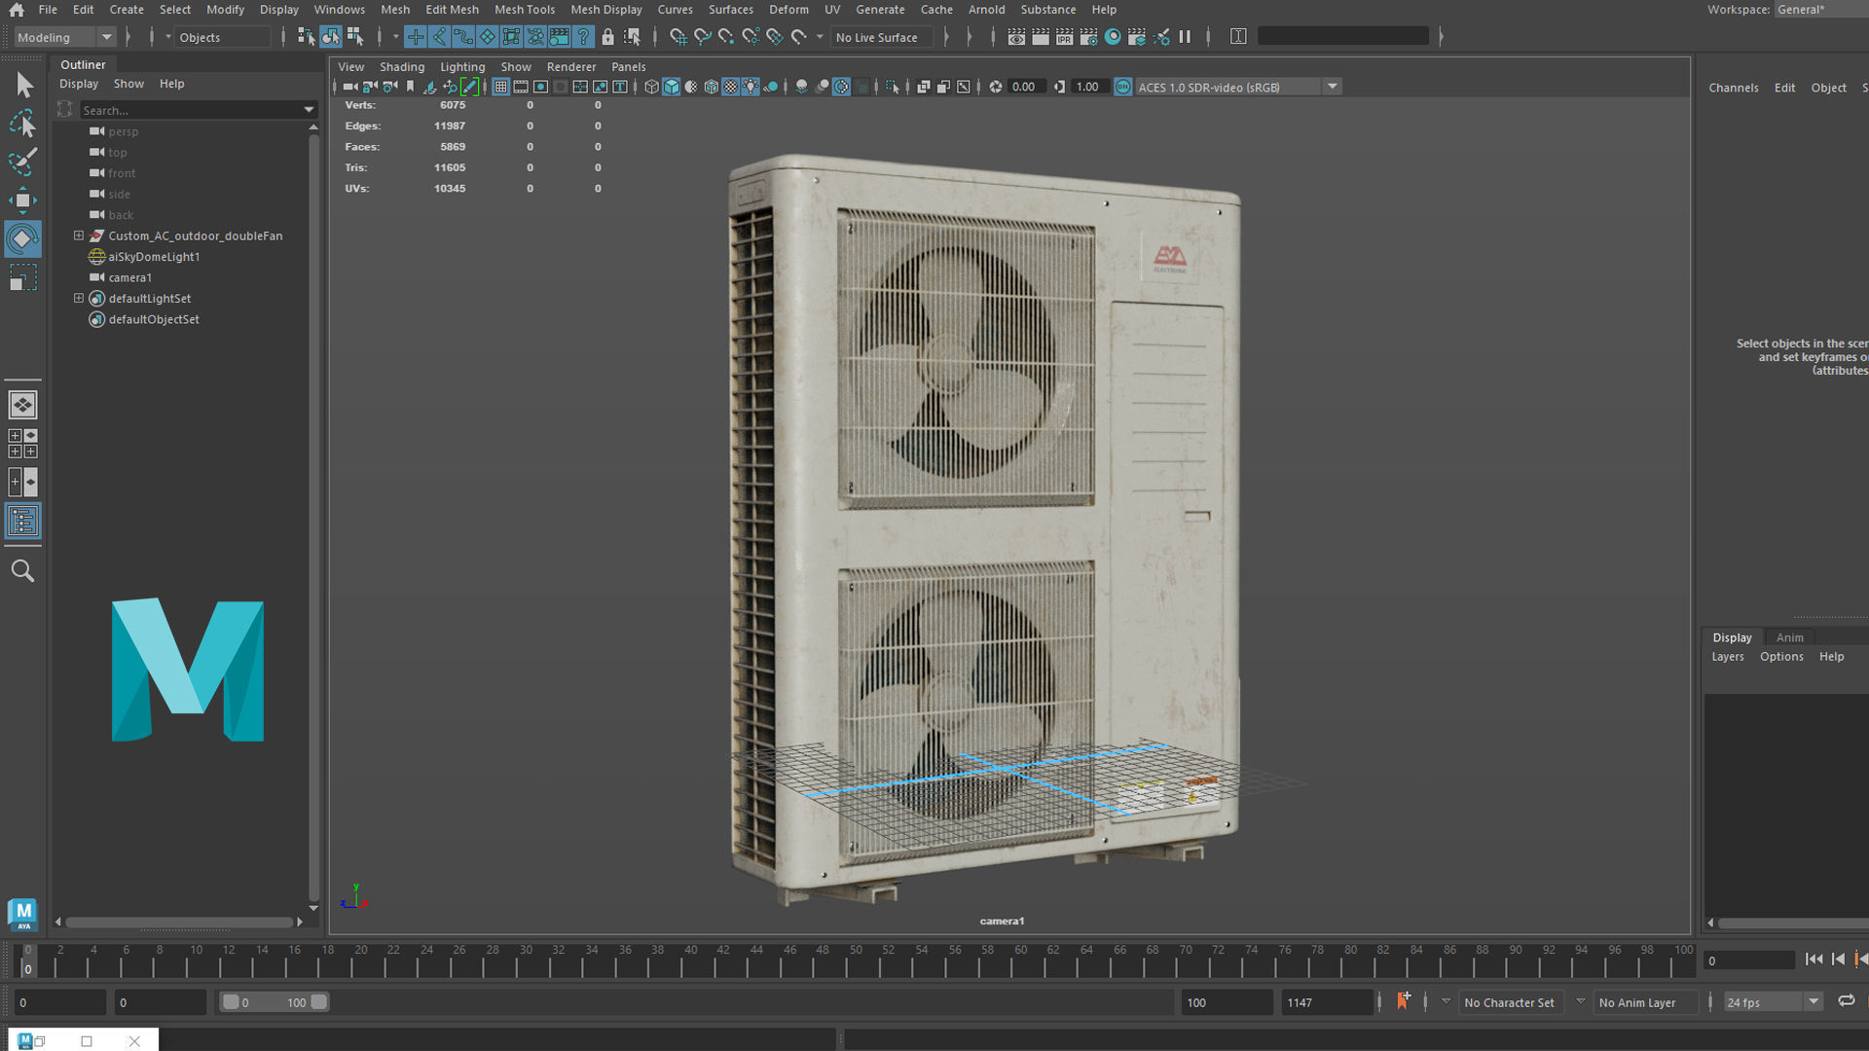This screenshot has width=1869, height=1051.
Task: Open the layer editor Layers menu
Action: click(x=1728, y=657)
